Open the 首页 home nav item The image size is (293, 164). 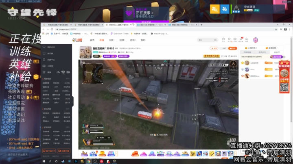[x=92, y=40]
